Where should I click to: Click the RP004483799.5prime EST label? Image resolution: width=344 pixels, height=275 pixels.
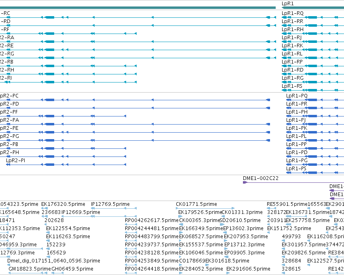[x=152, y=237]
